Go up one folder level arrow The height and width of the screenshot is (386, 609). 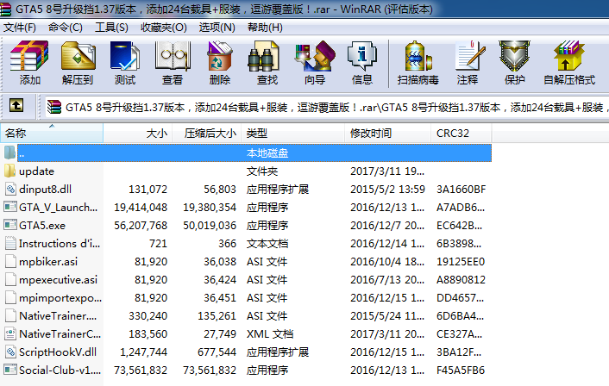(x=16, y=105)
